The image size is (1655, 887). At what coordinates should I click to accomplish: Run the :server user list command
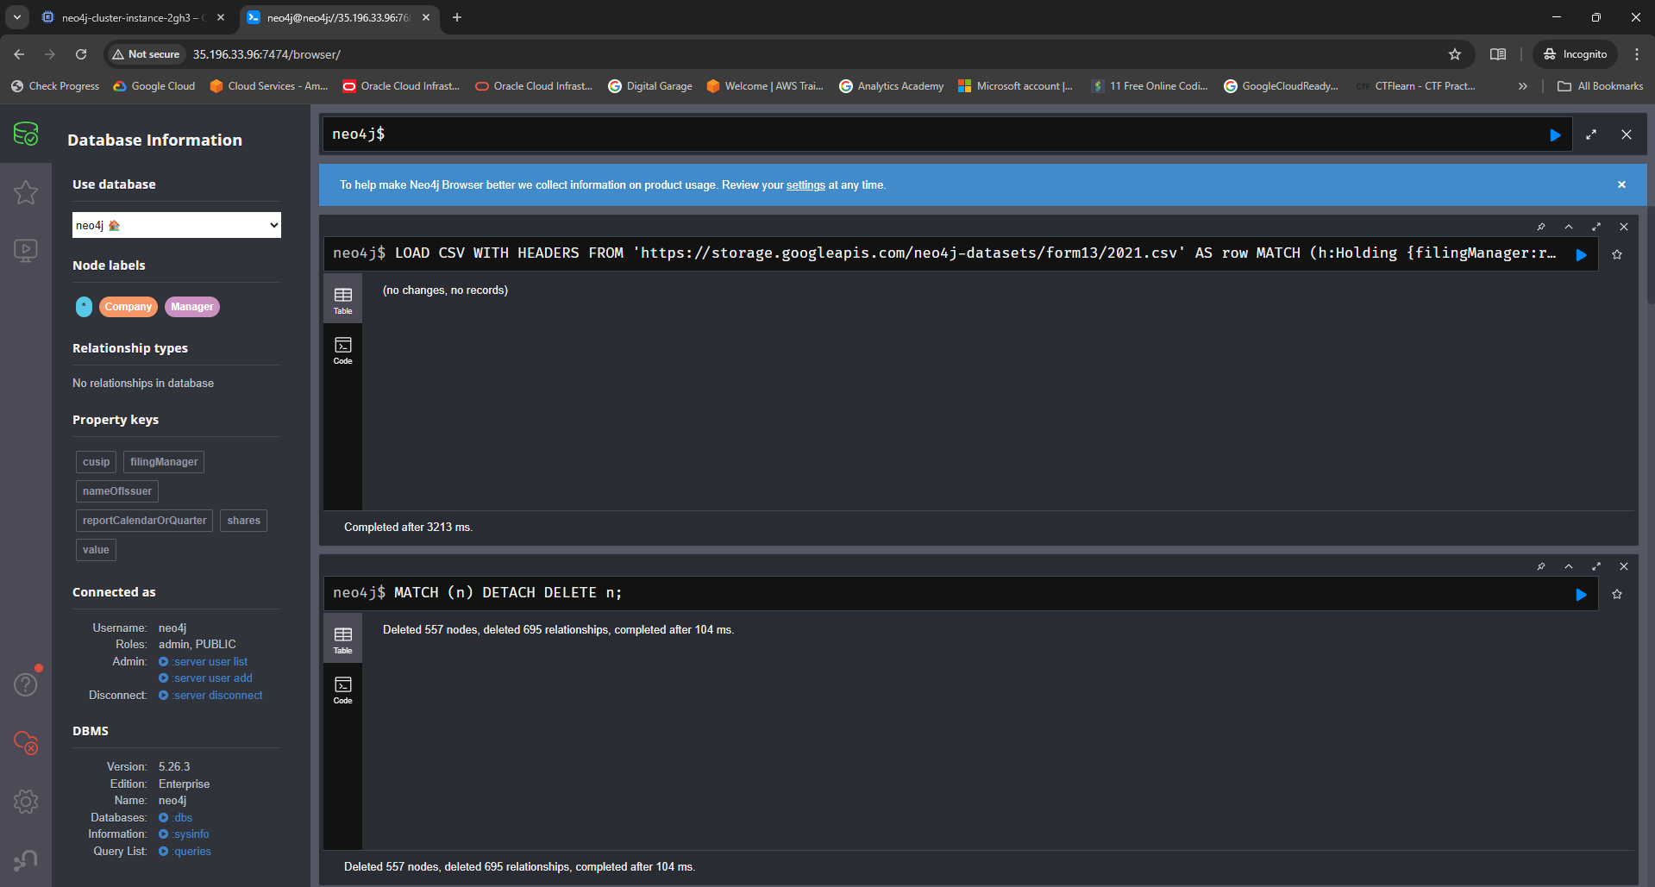204,662
